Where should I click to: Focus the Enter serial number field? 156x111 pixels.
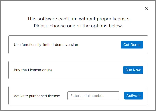point(93,96)
